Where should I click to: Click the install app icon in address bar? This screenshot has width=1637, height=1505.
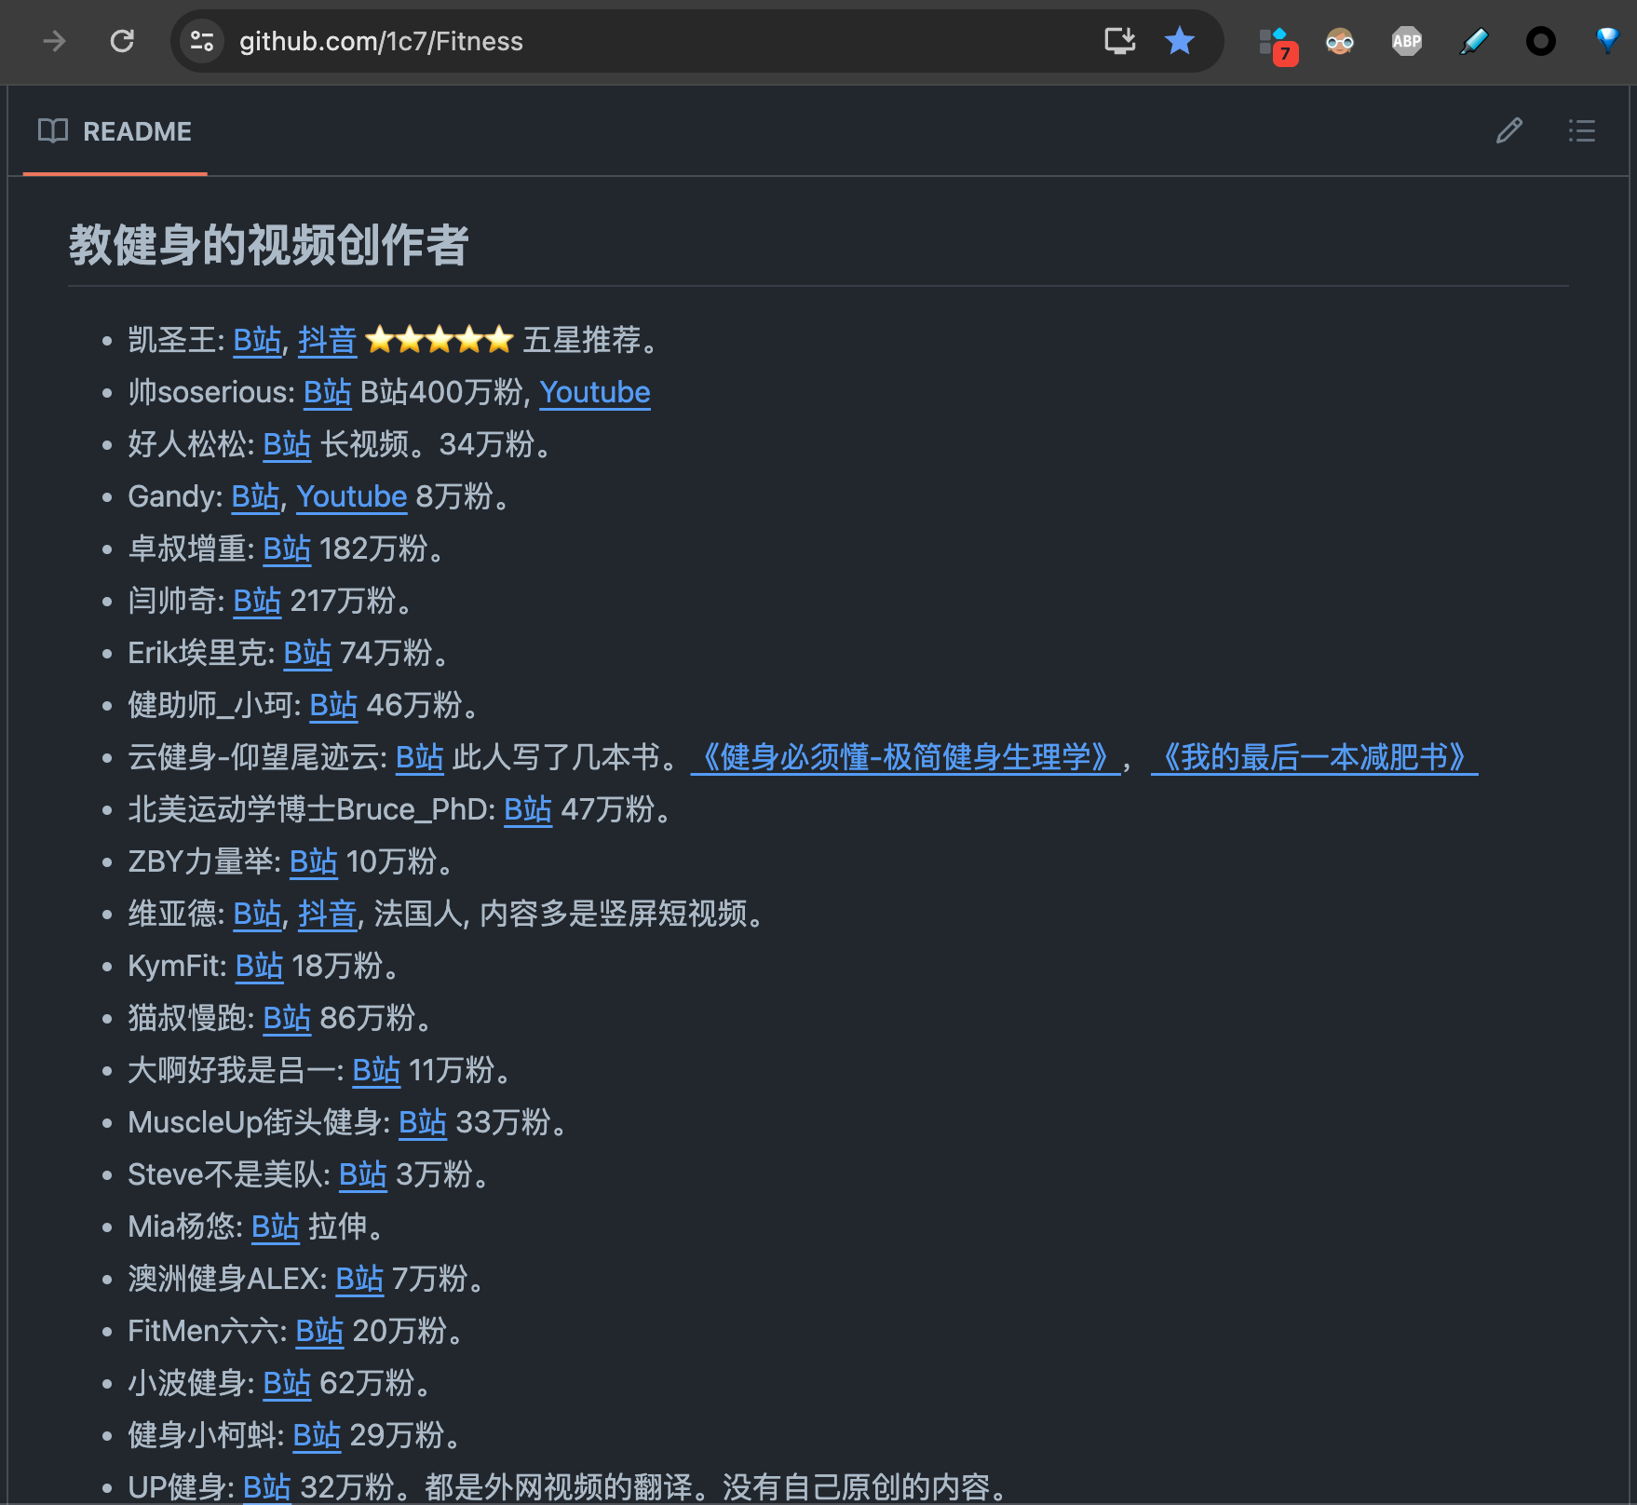[1119, 41]
